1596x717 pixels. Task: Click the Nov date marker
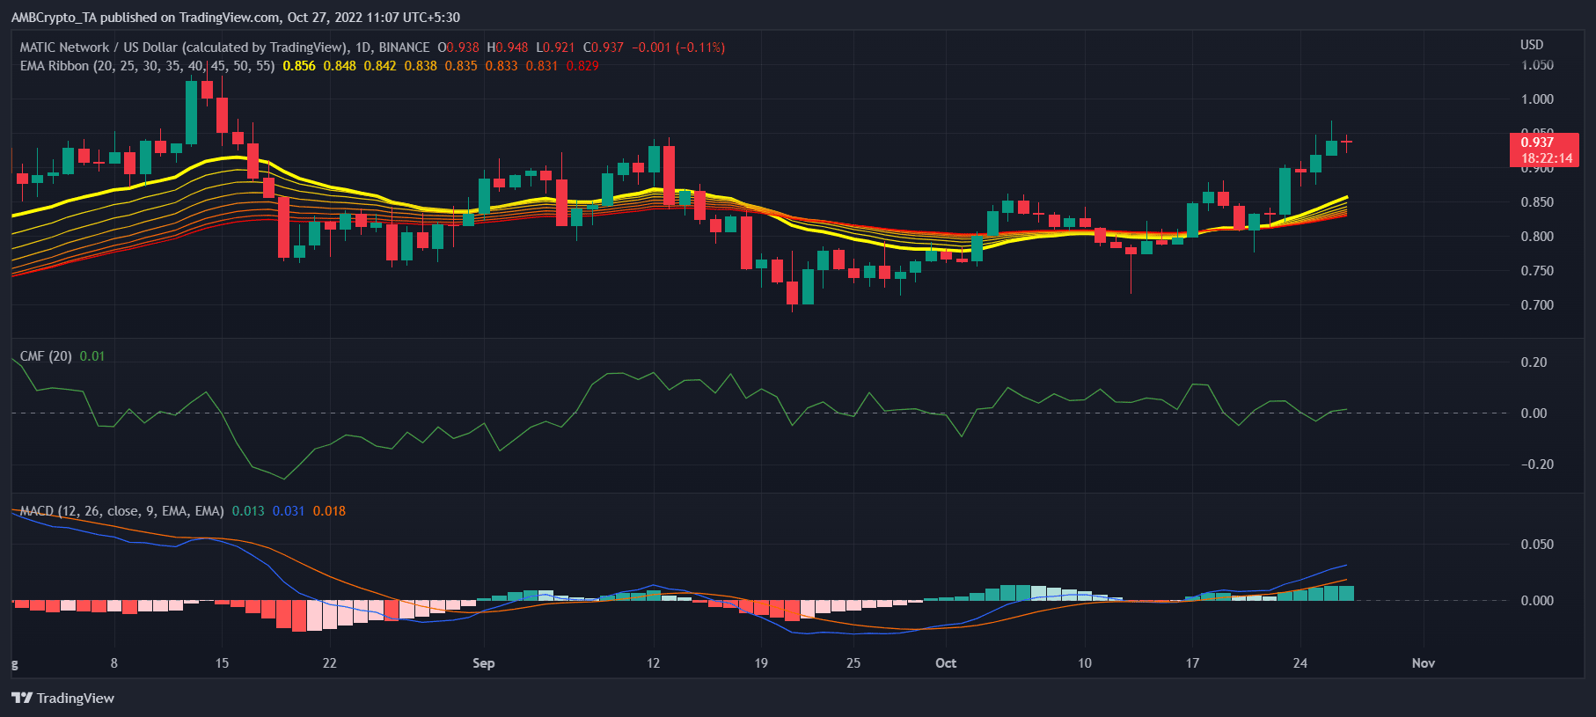[x=1424, y=663]
